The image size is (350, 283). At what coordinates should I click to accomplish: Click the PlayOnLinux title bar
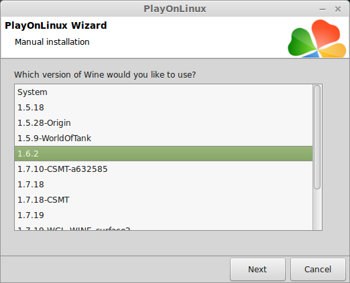(175, 9)
